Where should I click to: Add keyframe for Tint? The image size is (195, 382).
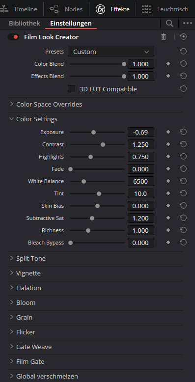coord(168,193)
